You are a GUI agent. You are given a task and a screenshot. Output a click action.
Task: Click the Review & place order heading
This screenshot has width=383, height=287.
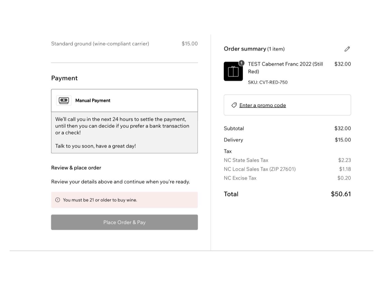(76, 168)
